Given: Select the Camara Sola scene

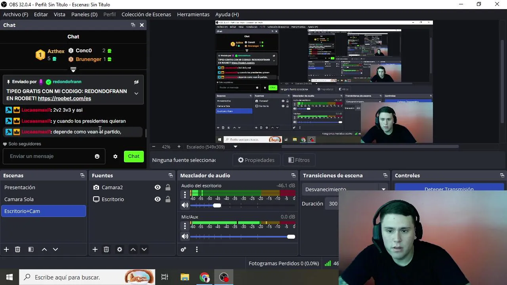Looking at the screenshot, I should pyautogui.click(x=44, y=199).
